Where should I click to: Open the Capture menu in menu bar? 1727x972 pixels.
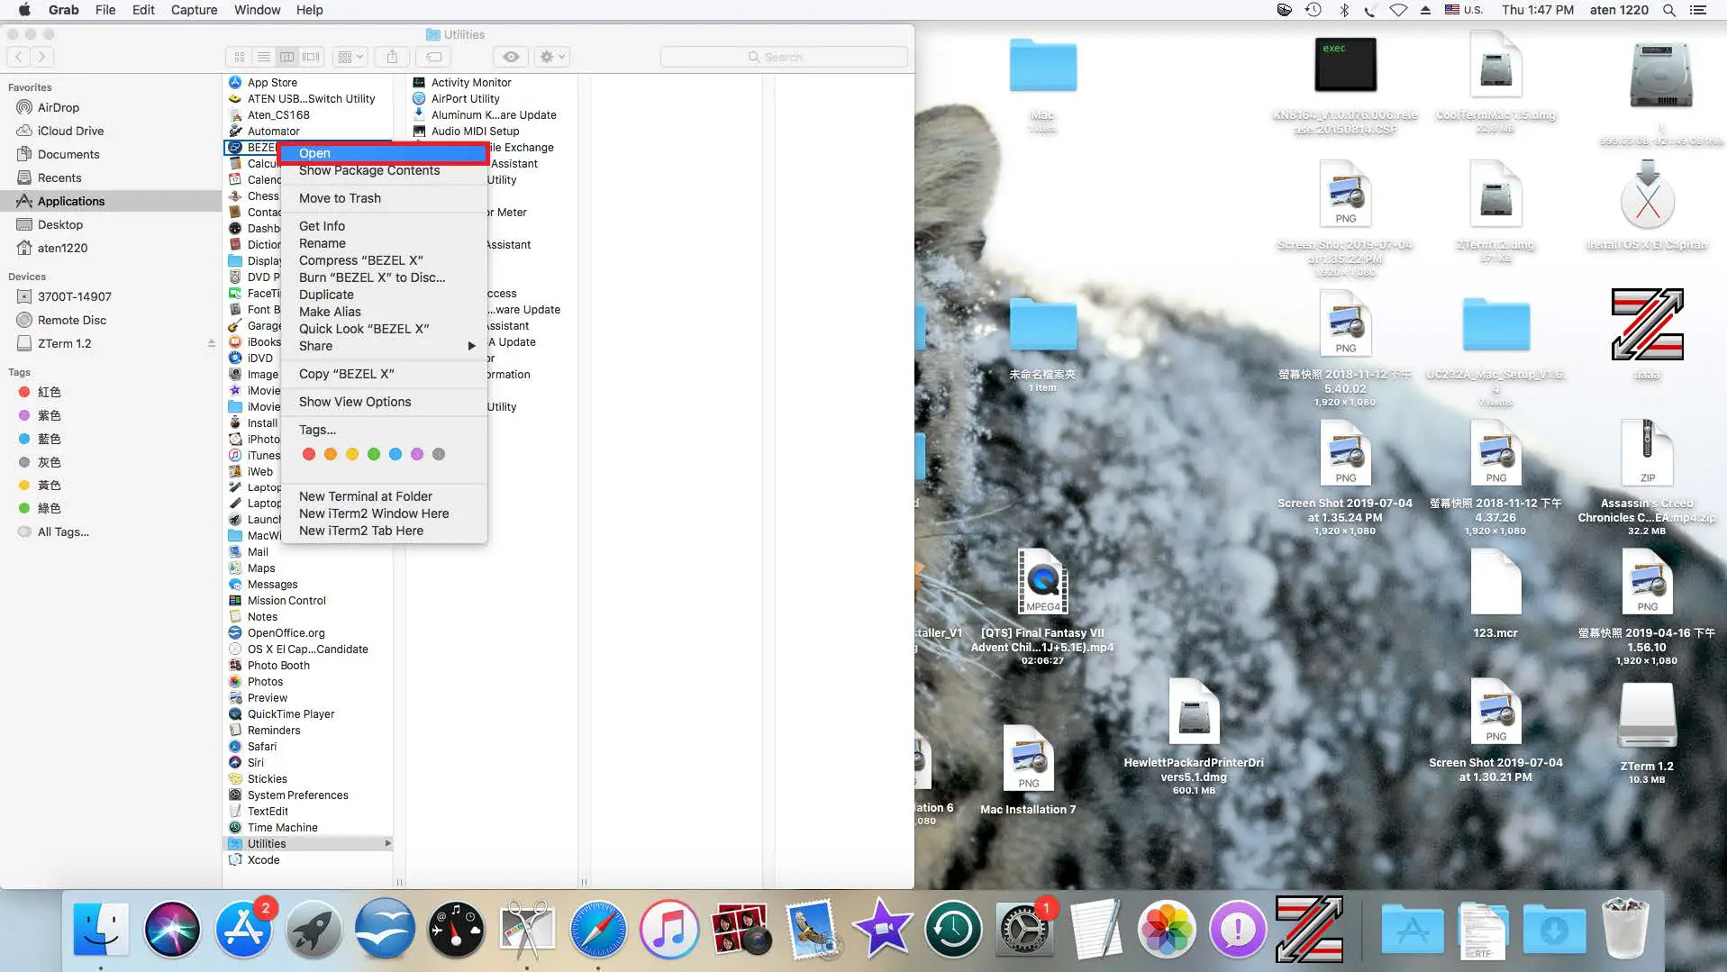[194, 10]
